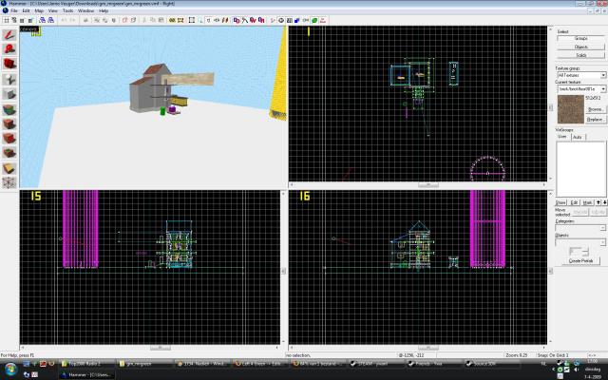Activate the Vertex manipulation tool

click(x=9, y=182)
